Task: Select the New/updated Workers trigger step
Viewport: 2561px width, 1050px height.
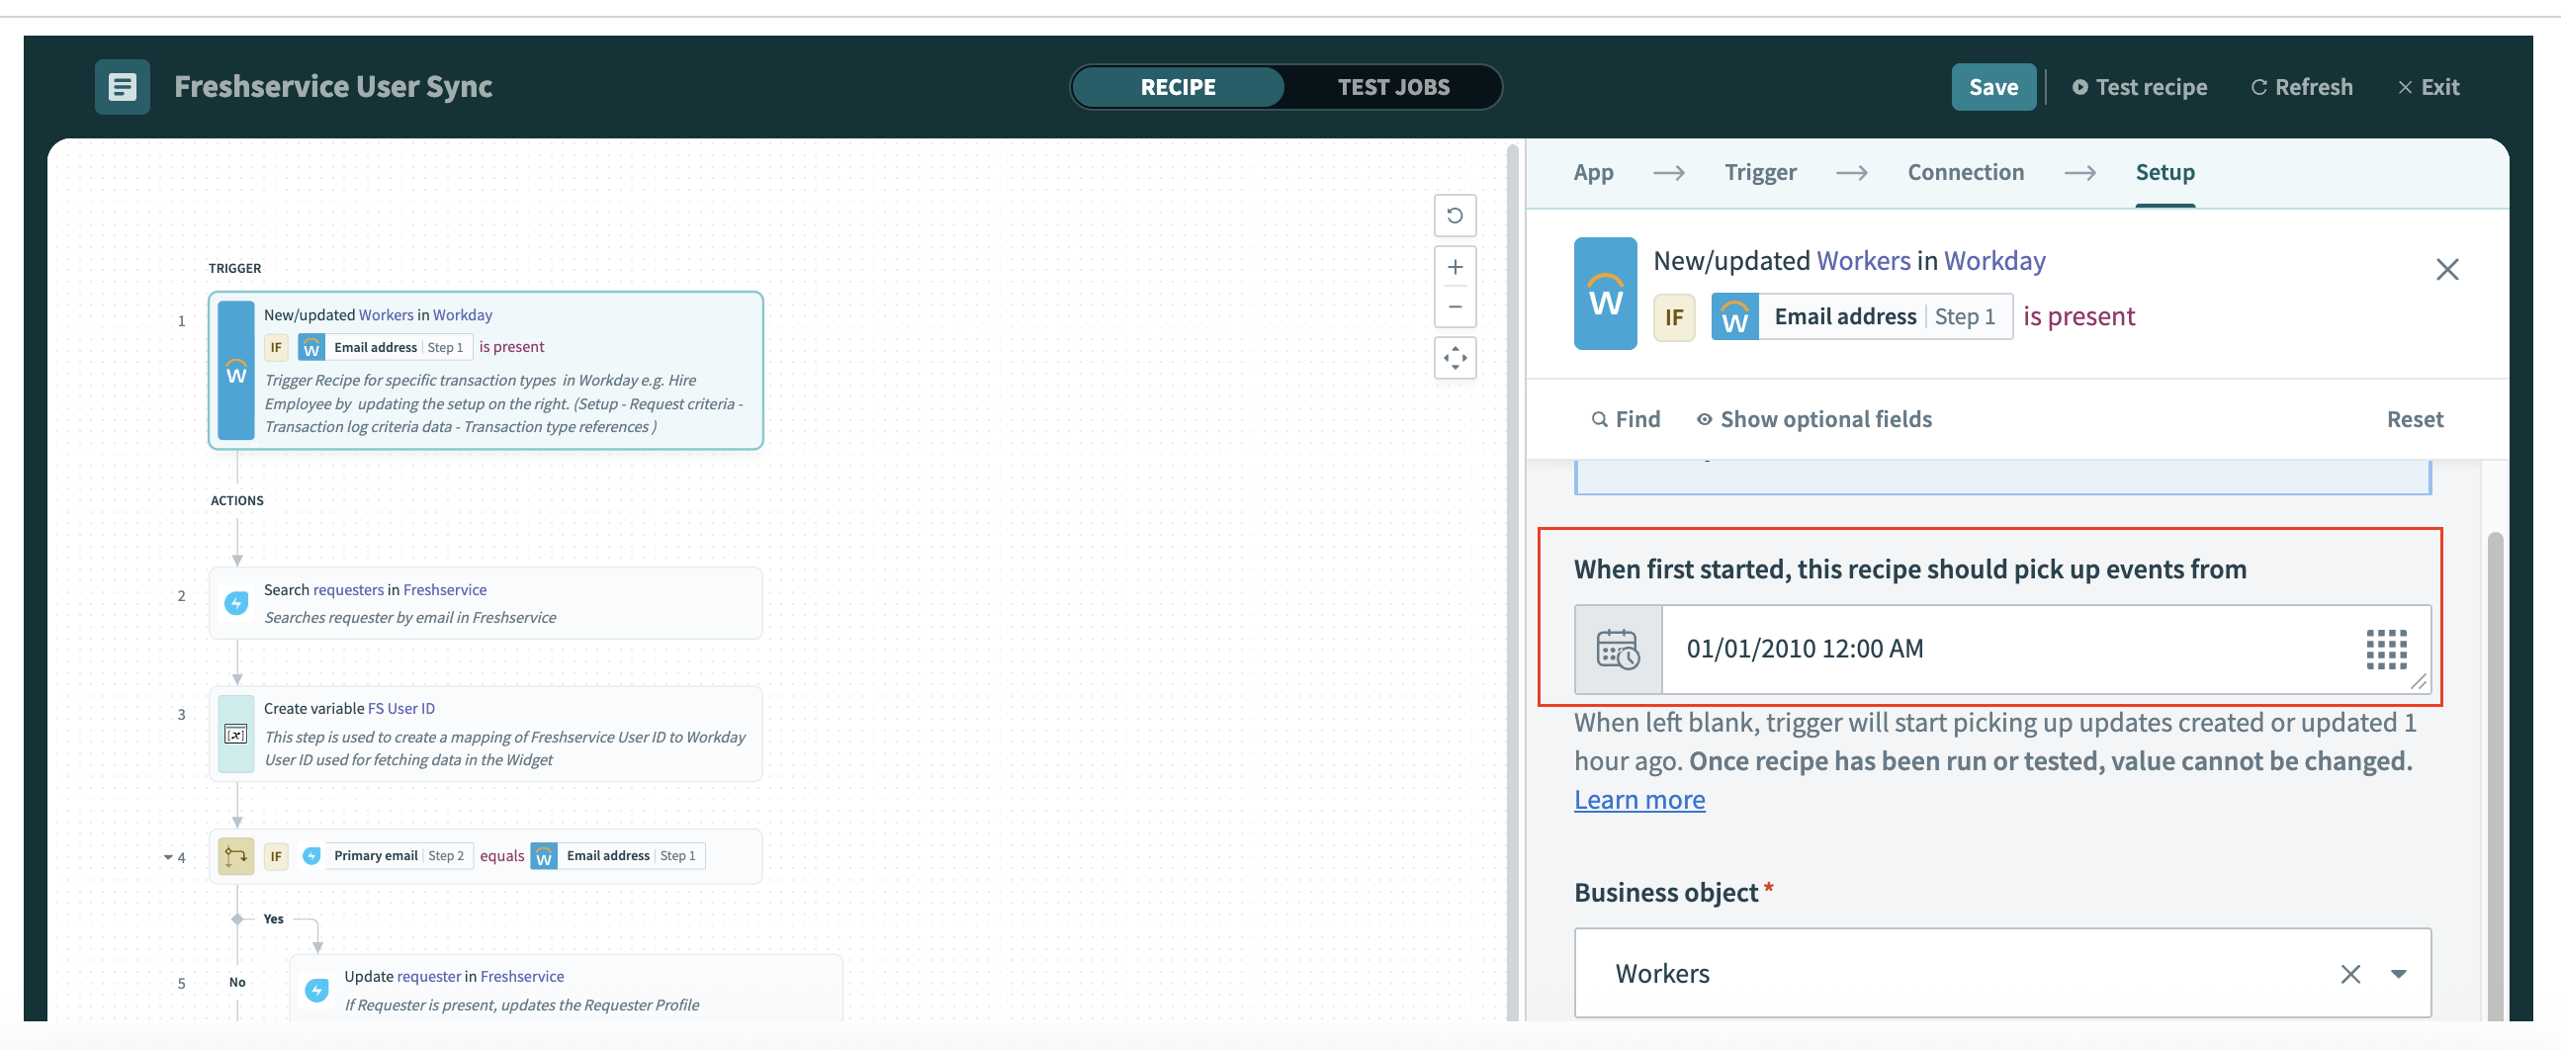Action: pos(486,370)
